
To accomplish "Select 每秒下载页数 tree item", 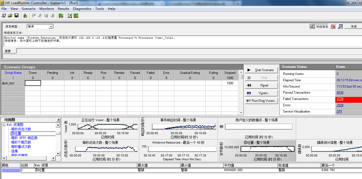I will click(x=21, y=142).
